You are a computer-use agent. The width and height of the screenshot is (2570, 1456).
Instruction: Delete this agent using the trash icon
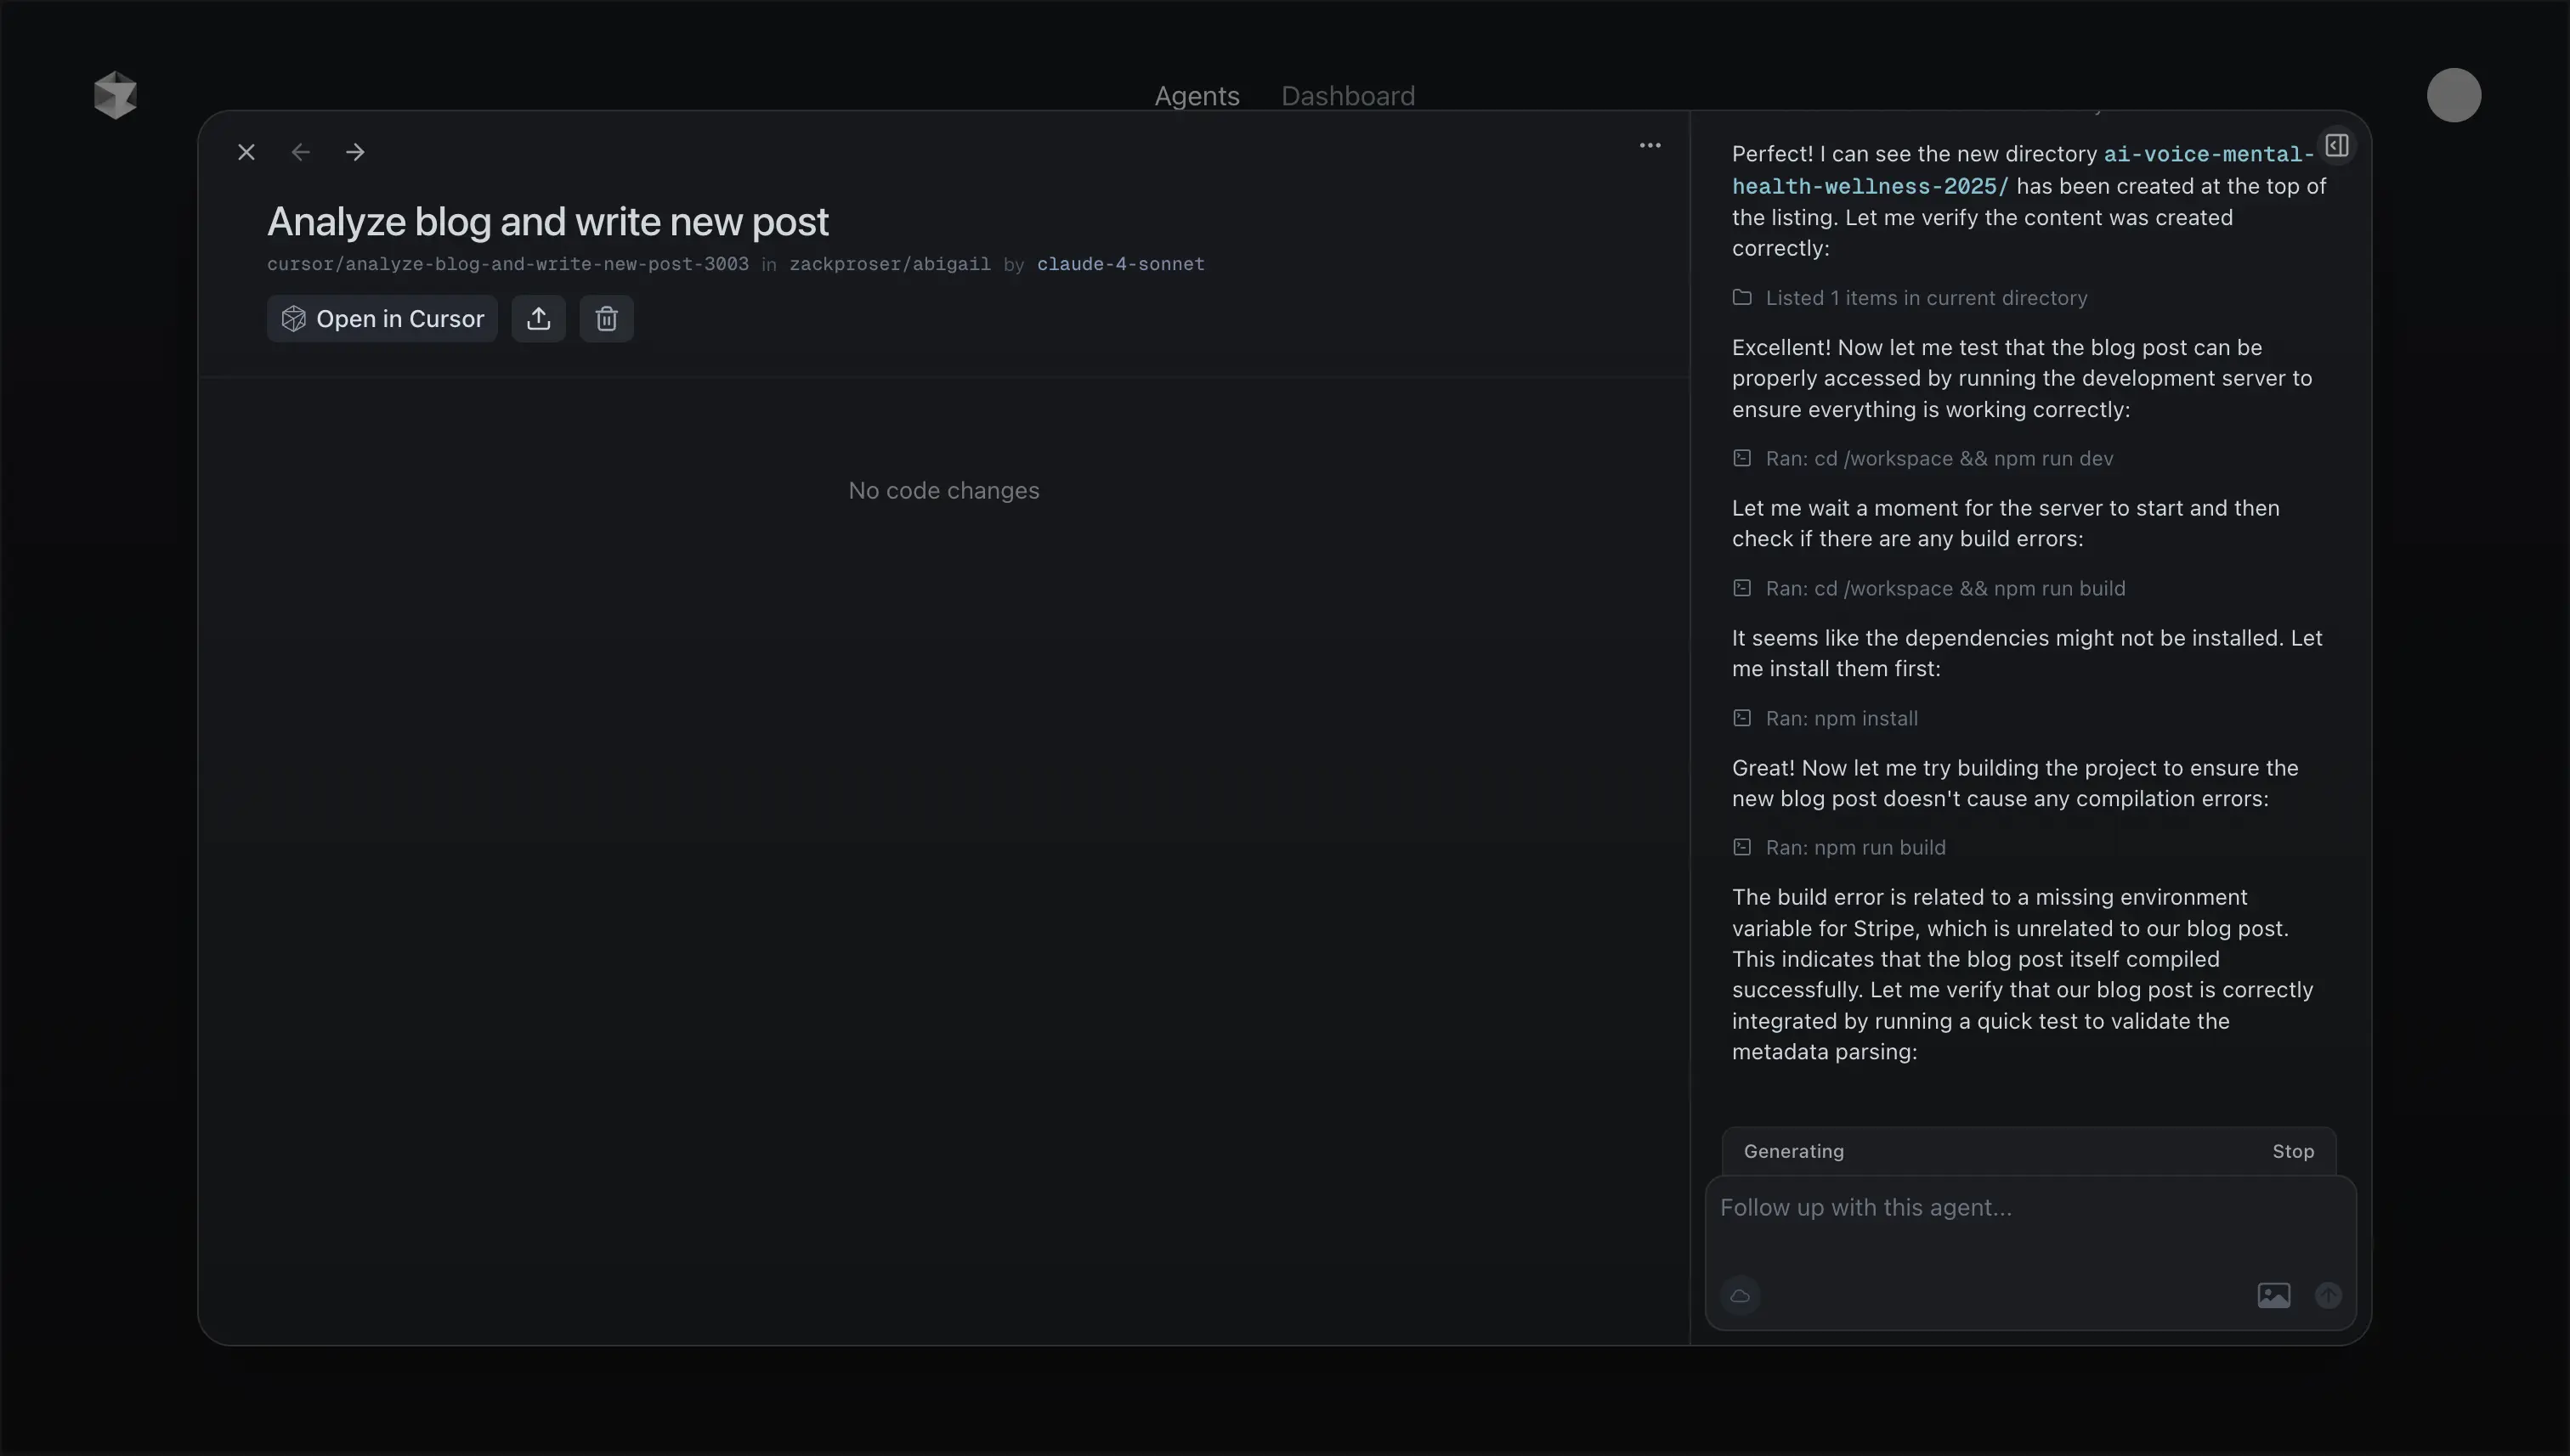(x=606, y=318)
